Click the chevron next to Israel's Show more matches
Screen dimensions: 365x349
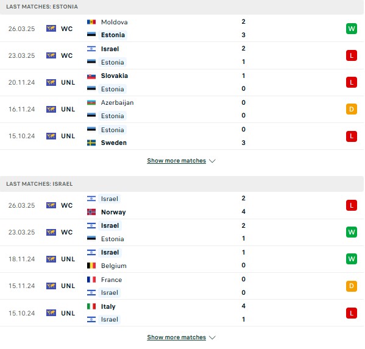pyautogui.click(x=212, y=337)
